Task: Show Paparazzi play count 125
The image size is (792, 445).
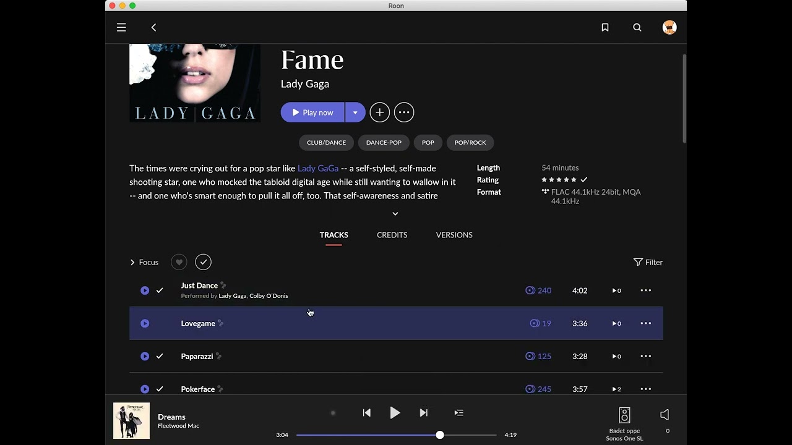Action: [x=538, y=356]
